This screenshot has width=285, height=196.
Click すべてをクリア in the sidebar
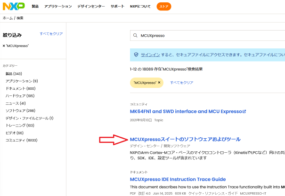pyautogui.click(x=51, y=34)
